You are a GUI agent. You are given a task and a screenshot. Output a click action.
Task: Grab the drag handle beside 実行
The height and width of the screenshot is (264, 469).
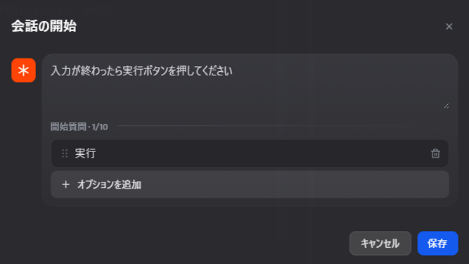pos(65,153)
